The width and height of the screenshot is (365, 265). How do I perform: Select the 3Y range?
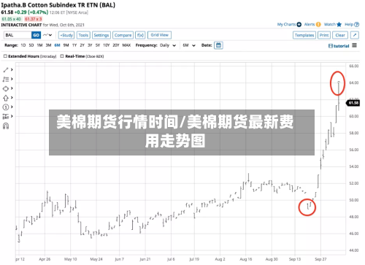point(90,45)
